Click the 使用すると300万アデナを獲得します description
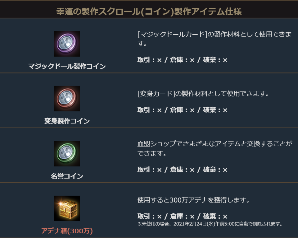The height and width of the screenshot is (238, 298). 194,200
